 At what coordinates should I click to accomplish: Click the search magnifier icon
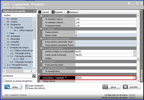tap(34, 76)
